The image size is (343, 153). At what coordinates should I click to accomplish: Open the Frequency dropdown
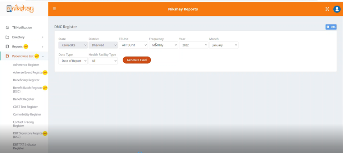point(163,45)
